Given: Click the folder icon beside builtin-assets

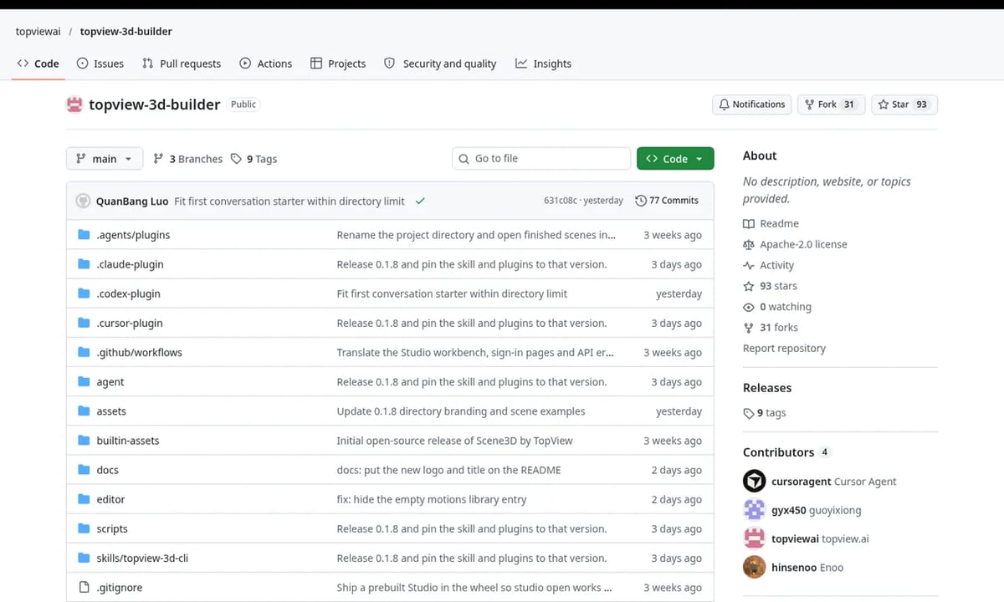Looking at the screenshot, I should click(84, 440).
